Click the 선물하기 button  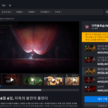96,106
